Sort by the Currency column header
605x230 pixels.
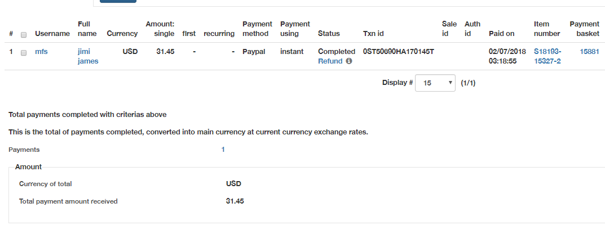[122, 34]
